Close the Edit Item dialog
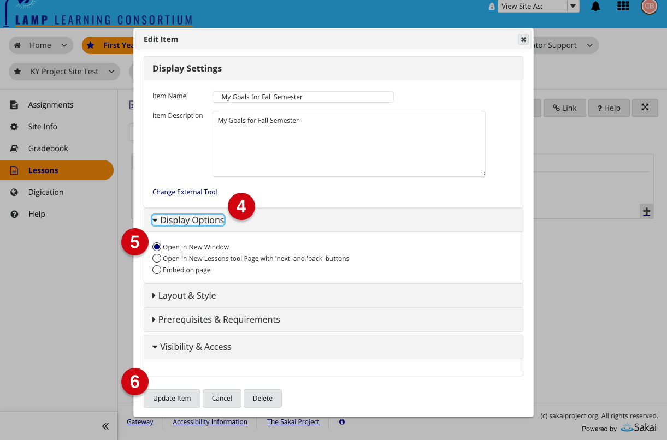The image size is (667, 440). (523, 39)
